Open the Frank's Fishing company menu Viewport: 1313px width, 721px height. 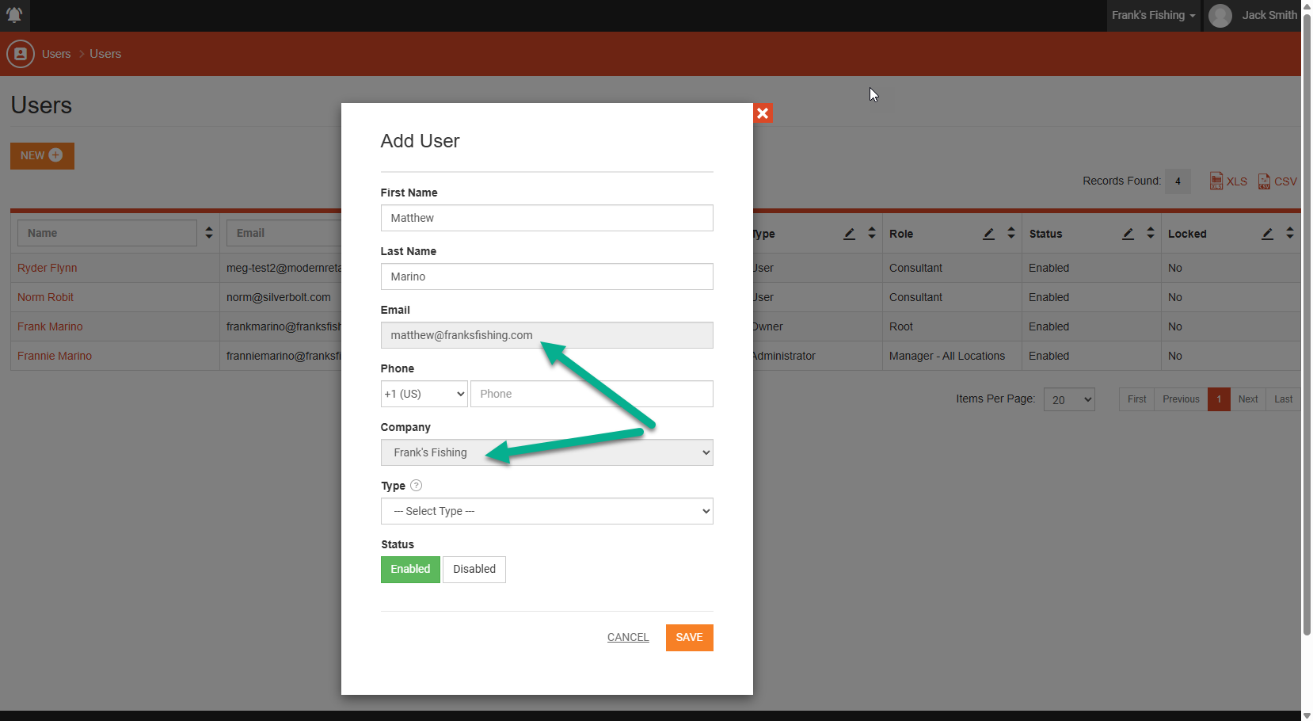tap(1154, 15)
